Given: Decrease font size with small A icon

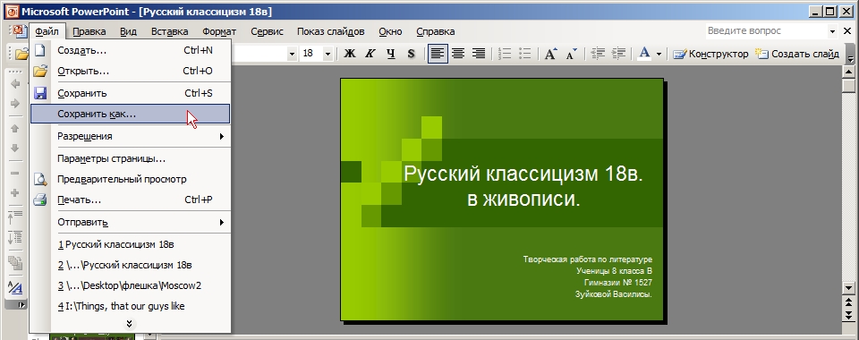Looking at the screenshot, I should click(x=572, y=54).
